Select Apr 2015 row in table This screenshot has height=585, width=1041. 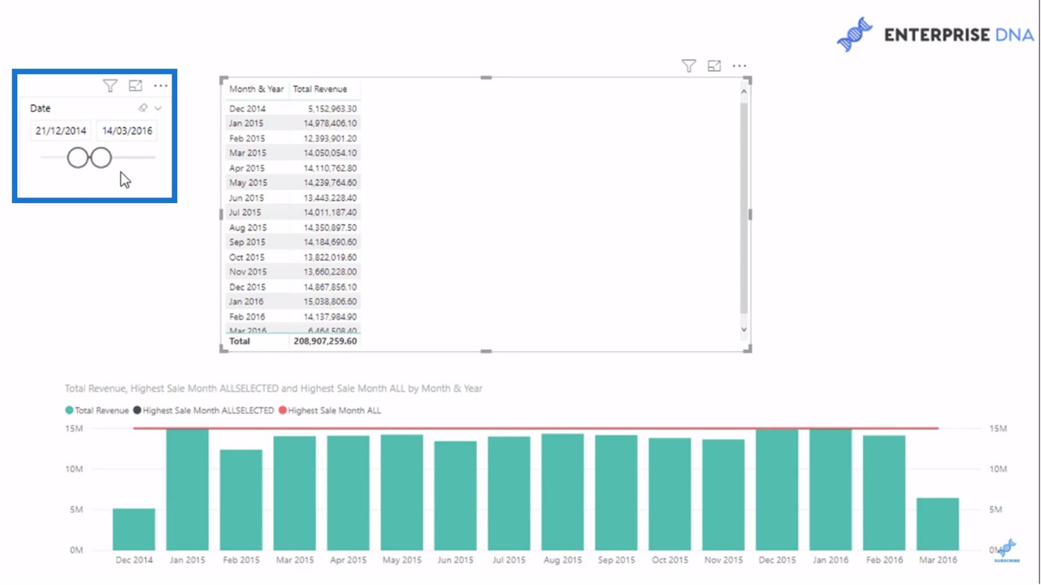293,168
